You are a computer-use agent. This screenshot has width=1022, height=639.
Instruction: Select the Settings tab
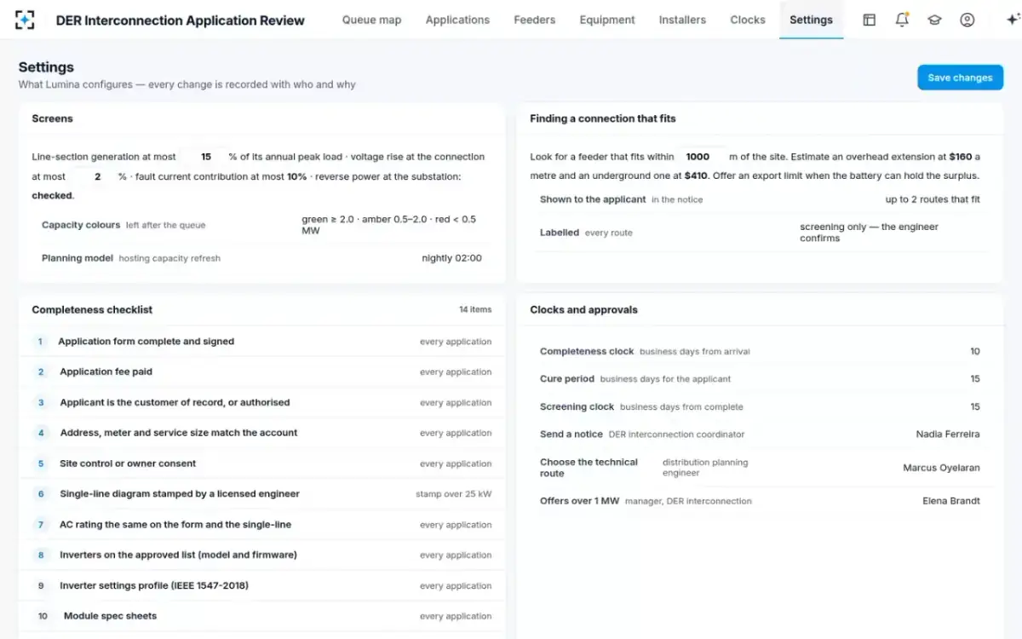pos(811,20)
